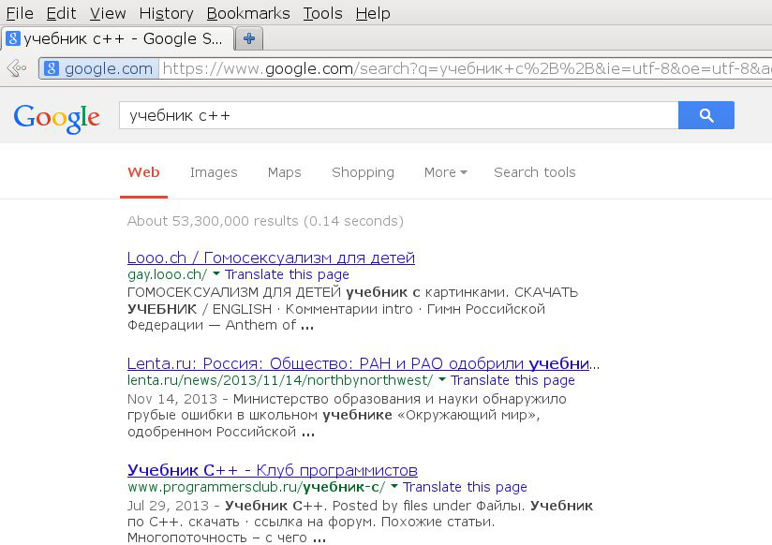Expand dropdown arrow next to lenta.ru URL

(x=442, y=379)
